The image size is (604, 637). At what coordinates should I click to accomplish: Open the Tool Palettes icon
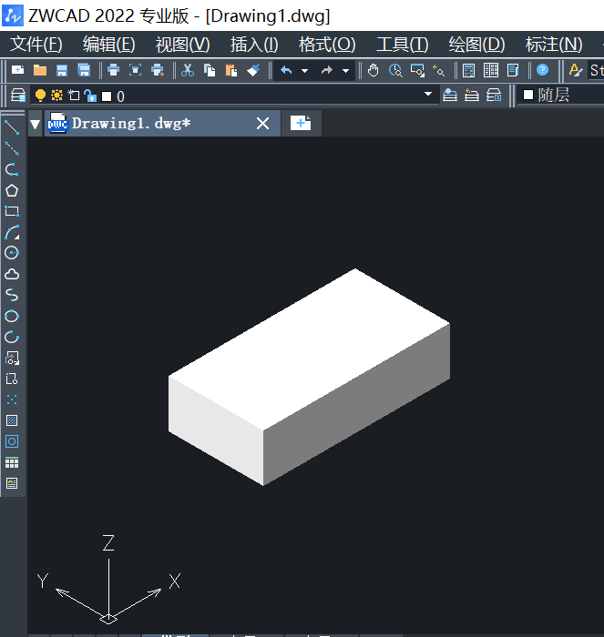point(513,70)
